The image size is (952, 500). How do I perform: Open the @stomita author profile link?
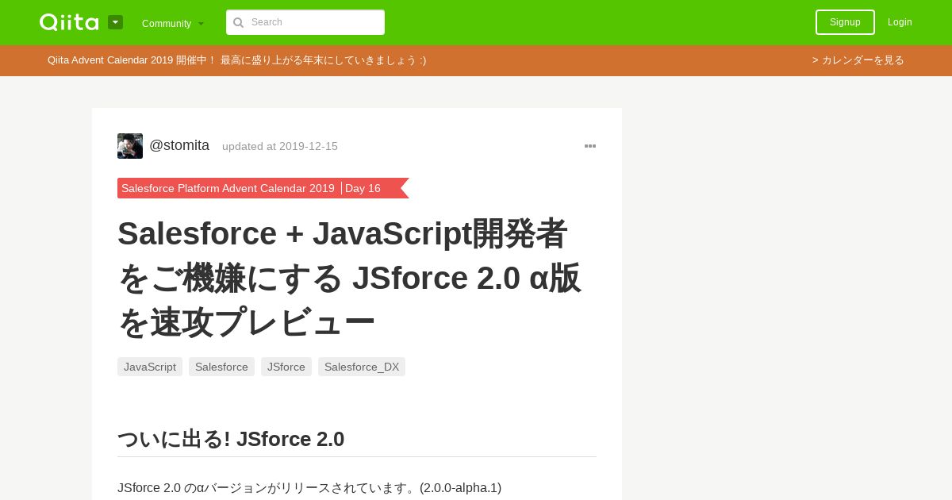[x=179, y=145]
